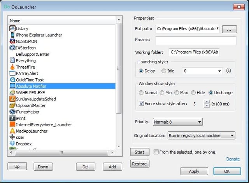Confirm with the OK button

[x=227, y=171]
